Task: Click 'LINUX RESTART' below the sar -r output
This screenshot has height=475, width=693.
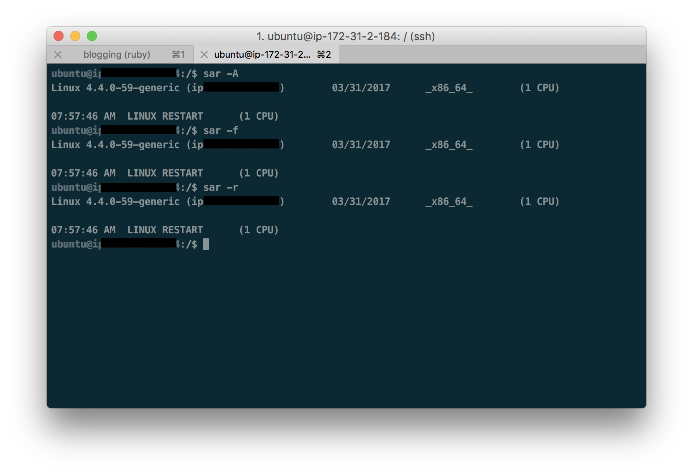Action: tap(165, 230)
